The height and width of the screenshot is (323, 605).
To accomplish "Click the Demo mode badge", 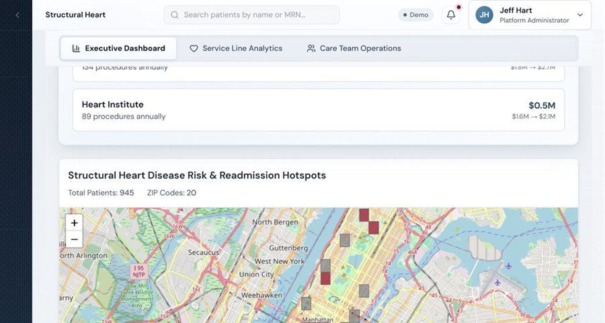I will point(415,15).
